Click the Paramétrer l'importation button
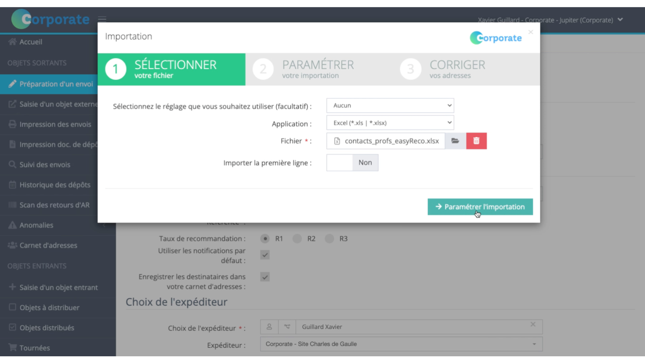Viewport: 645px width, 363px height. coord(480,207)
